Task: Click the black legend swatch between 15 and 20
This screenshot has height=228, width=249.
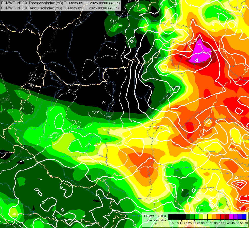Action: pyautogui.click(x=184, y=217)
